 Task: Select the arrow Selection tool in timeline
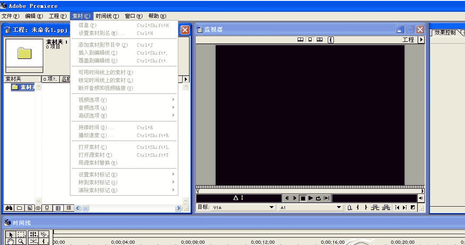click(11, 235)
